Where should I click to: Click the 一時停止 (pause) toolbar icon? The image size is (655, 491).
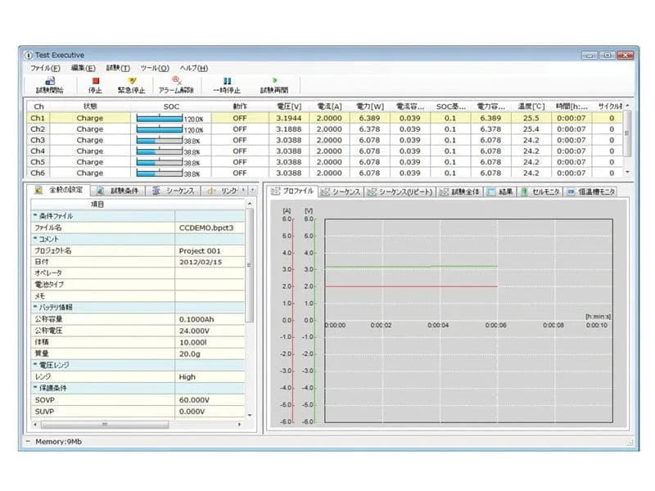pos(227,78)
